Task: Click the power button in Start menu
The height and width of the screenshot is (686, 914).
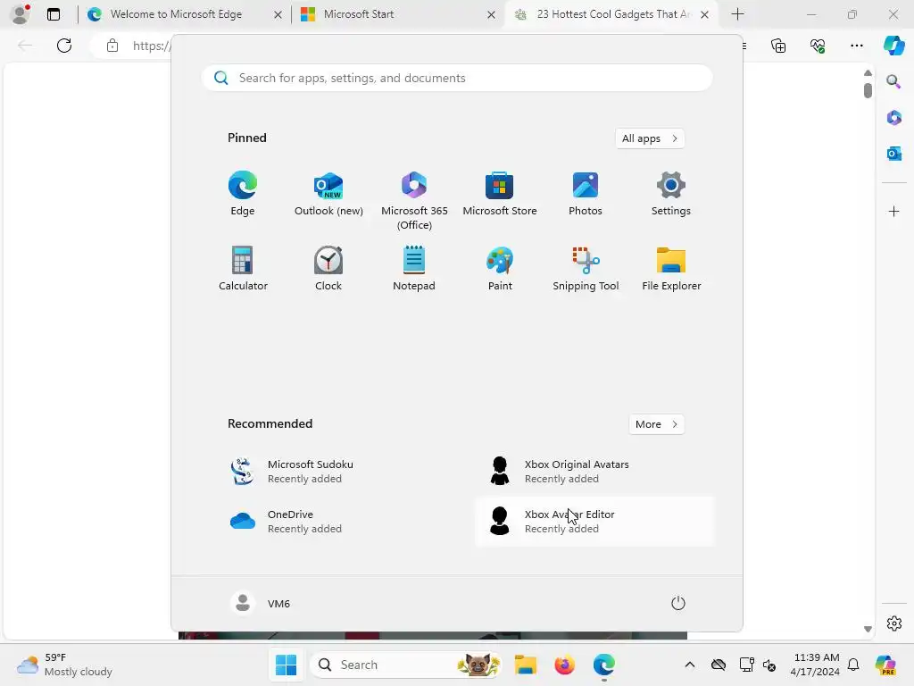Action: [x=678, y=603]
